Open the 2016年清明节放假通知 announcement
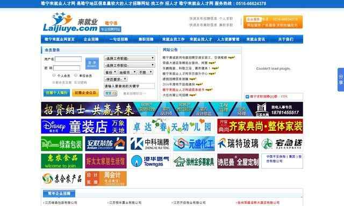This screenshot has height=206, width=344. pos(179,84)
